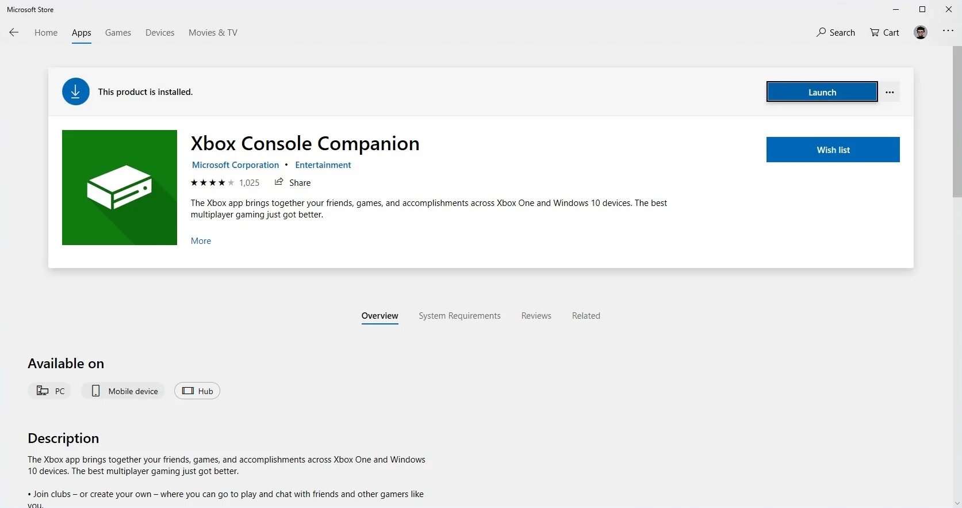The width and height of the screenshot is (962, 508).
Task: Select the Overview section tab
Action: coord(380,316)
